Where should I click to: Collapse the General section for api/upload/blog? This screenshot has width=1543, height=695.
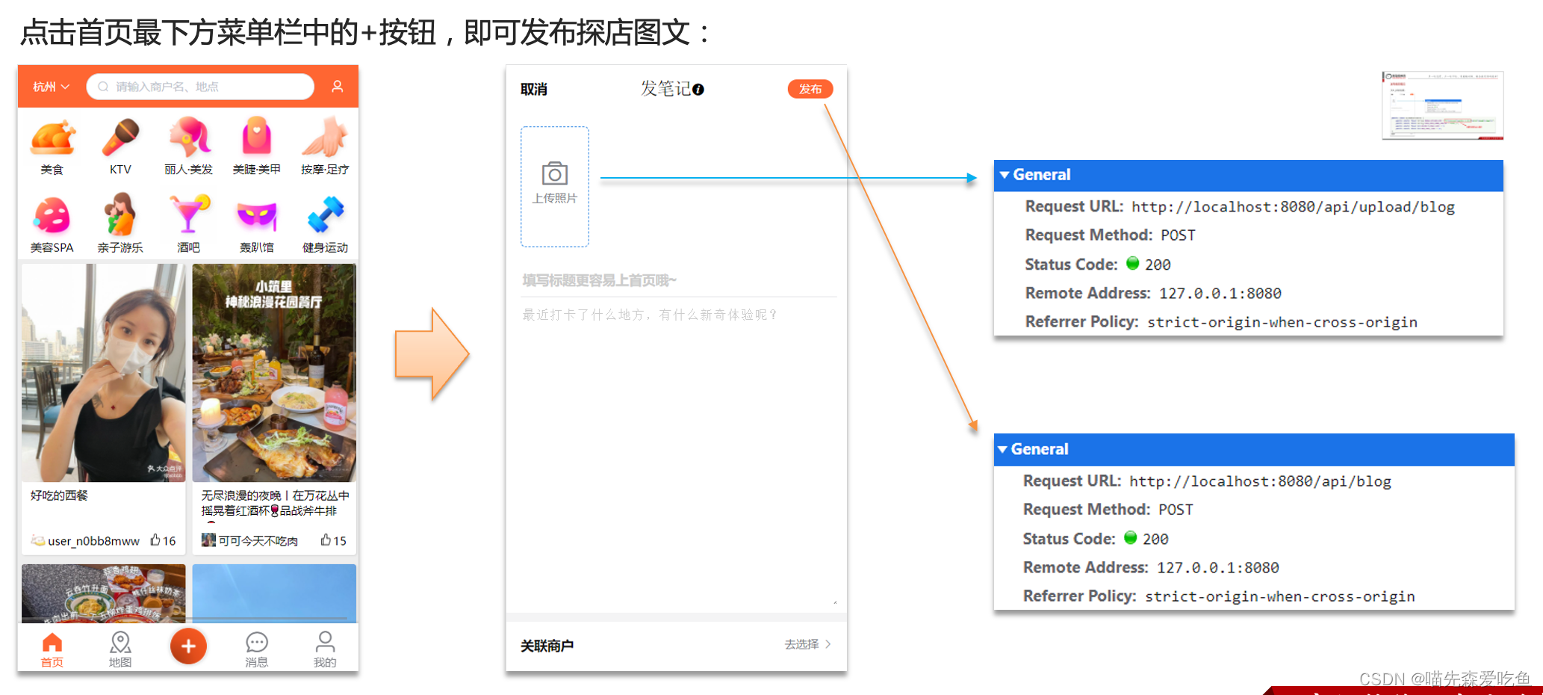tap(1005, 175)
